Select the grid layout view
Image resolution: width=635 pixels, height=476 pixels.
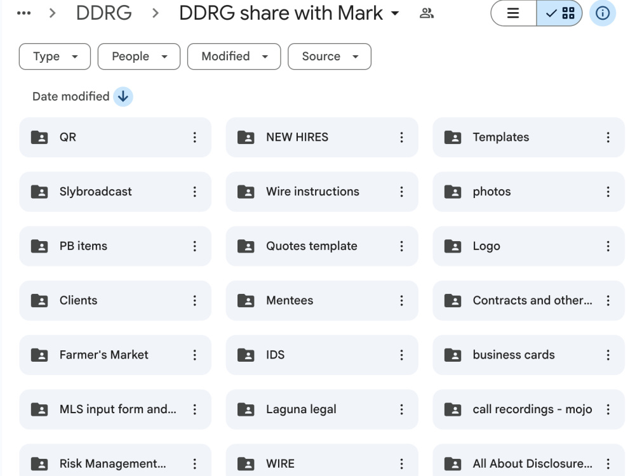tap(559, 13)
